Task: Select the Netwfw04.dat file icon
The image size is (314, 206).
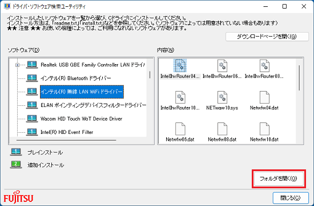Action: tap(264, 97)
